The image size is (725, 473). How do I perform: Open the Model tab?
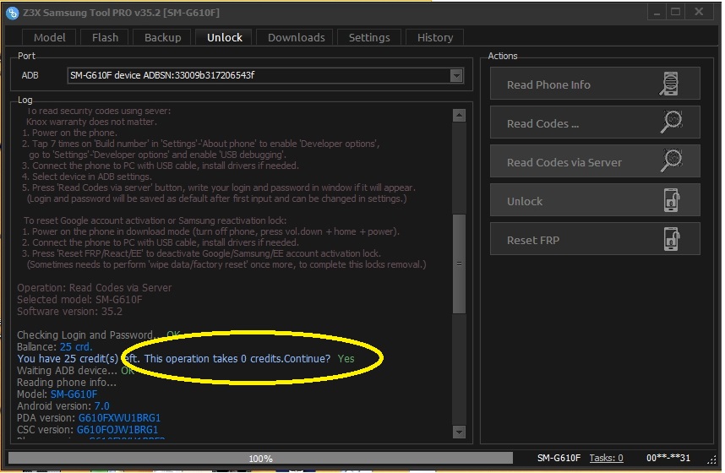pyautogui.click(x=50, y=37)
